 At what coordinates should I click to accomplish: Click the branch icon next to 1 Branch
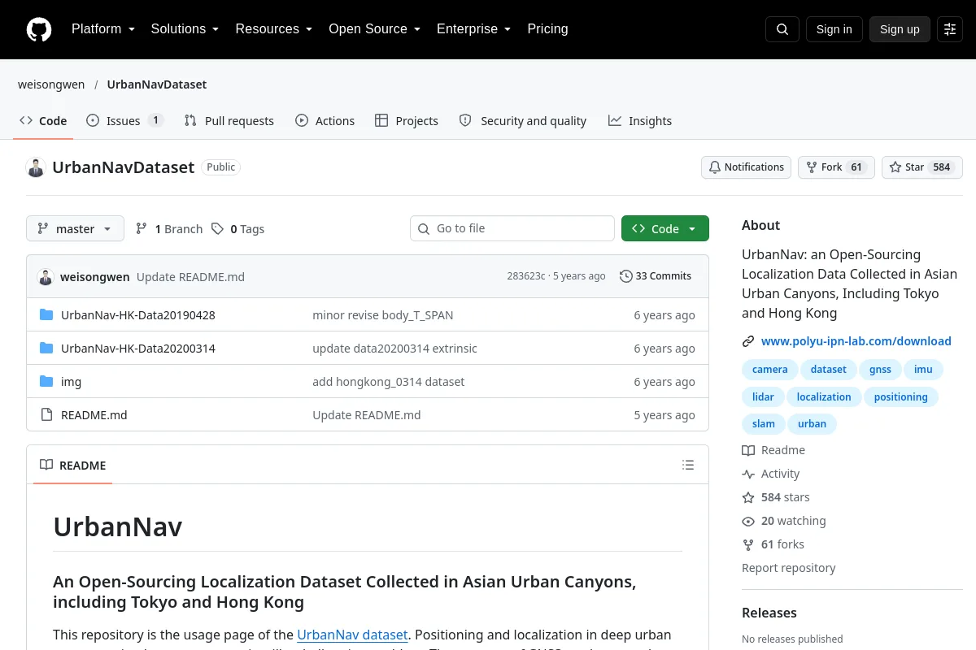point(142,229)
